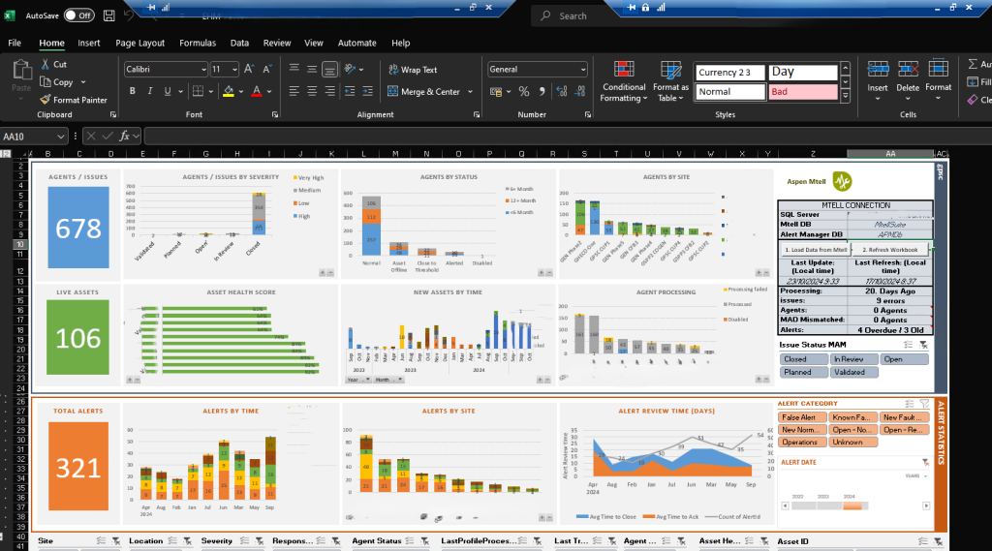Open font color dropdown arrow
This screenshot has width=992, height=551.
coord(269,92)
